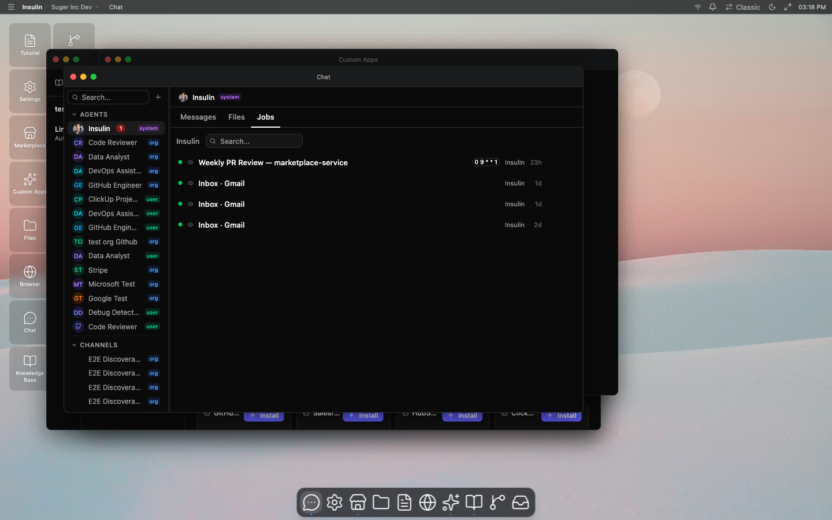Select the Stripe agent in the sidebar
The image size is (832, 520).
click(116, 270)
